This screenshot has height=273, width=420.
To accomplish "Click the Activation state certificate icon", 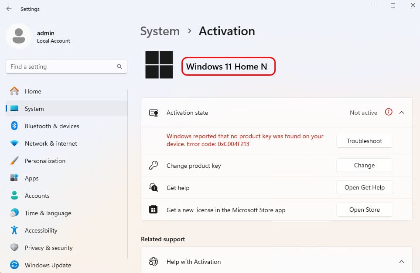I will pyautogui.click(x=154, y=113).
